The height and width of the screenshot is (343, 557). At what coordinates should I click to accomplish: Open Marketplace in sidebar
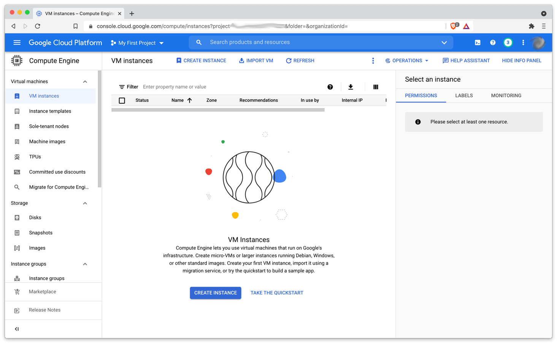point(42,292)
